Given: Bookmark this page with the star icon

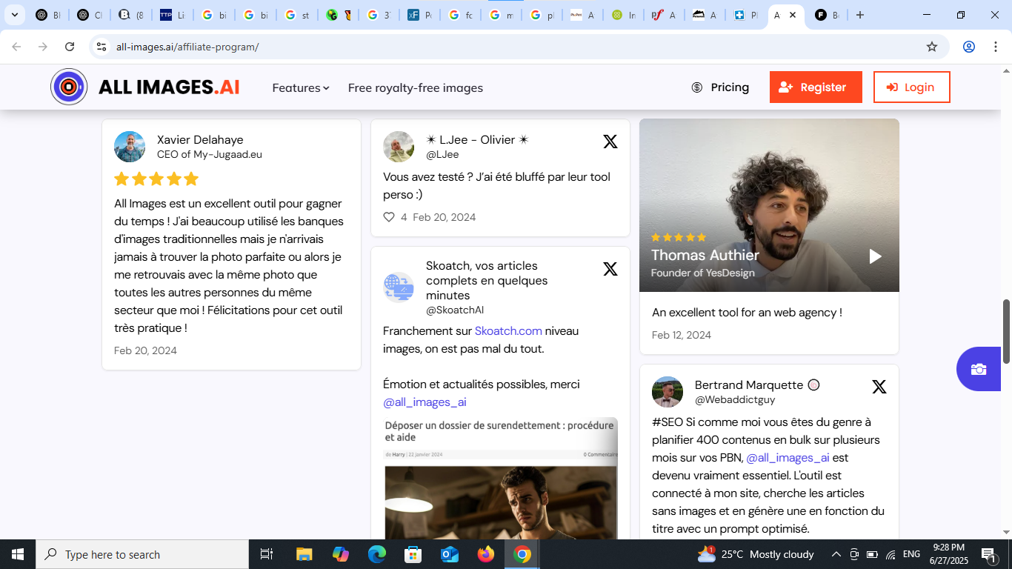Looking at the screenshot, I should pos(932,47).
